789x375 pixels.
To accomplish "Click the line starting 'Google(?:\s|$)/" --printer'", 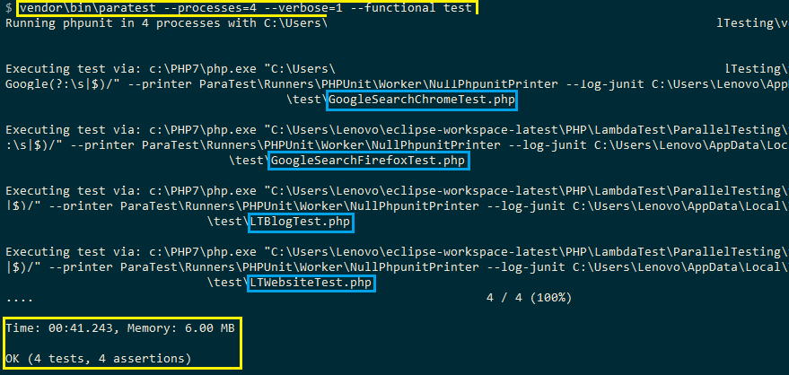I will pos(397,84).
